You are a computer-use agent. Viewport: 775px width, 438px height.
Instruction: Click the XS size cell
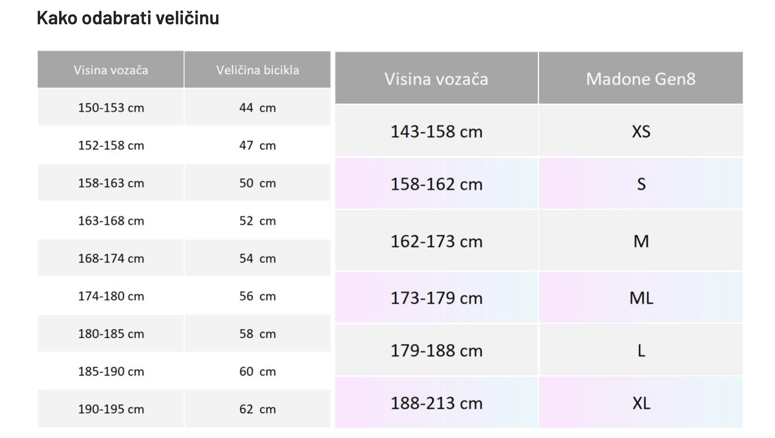tap(641, 131)
